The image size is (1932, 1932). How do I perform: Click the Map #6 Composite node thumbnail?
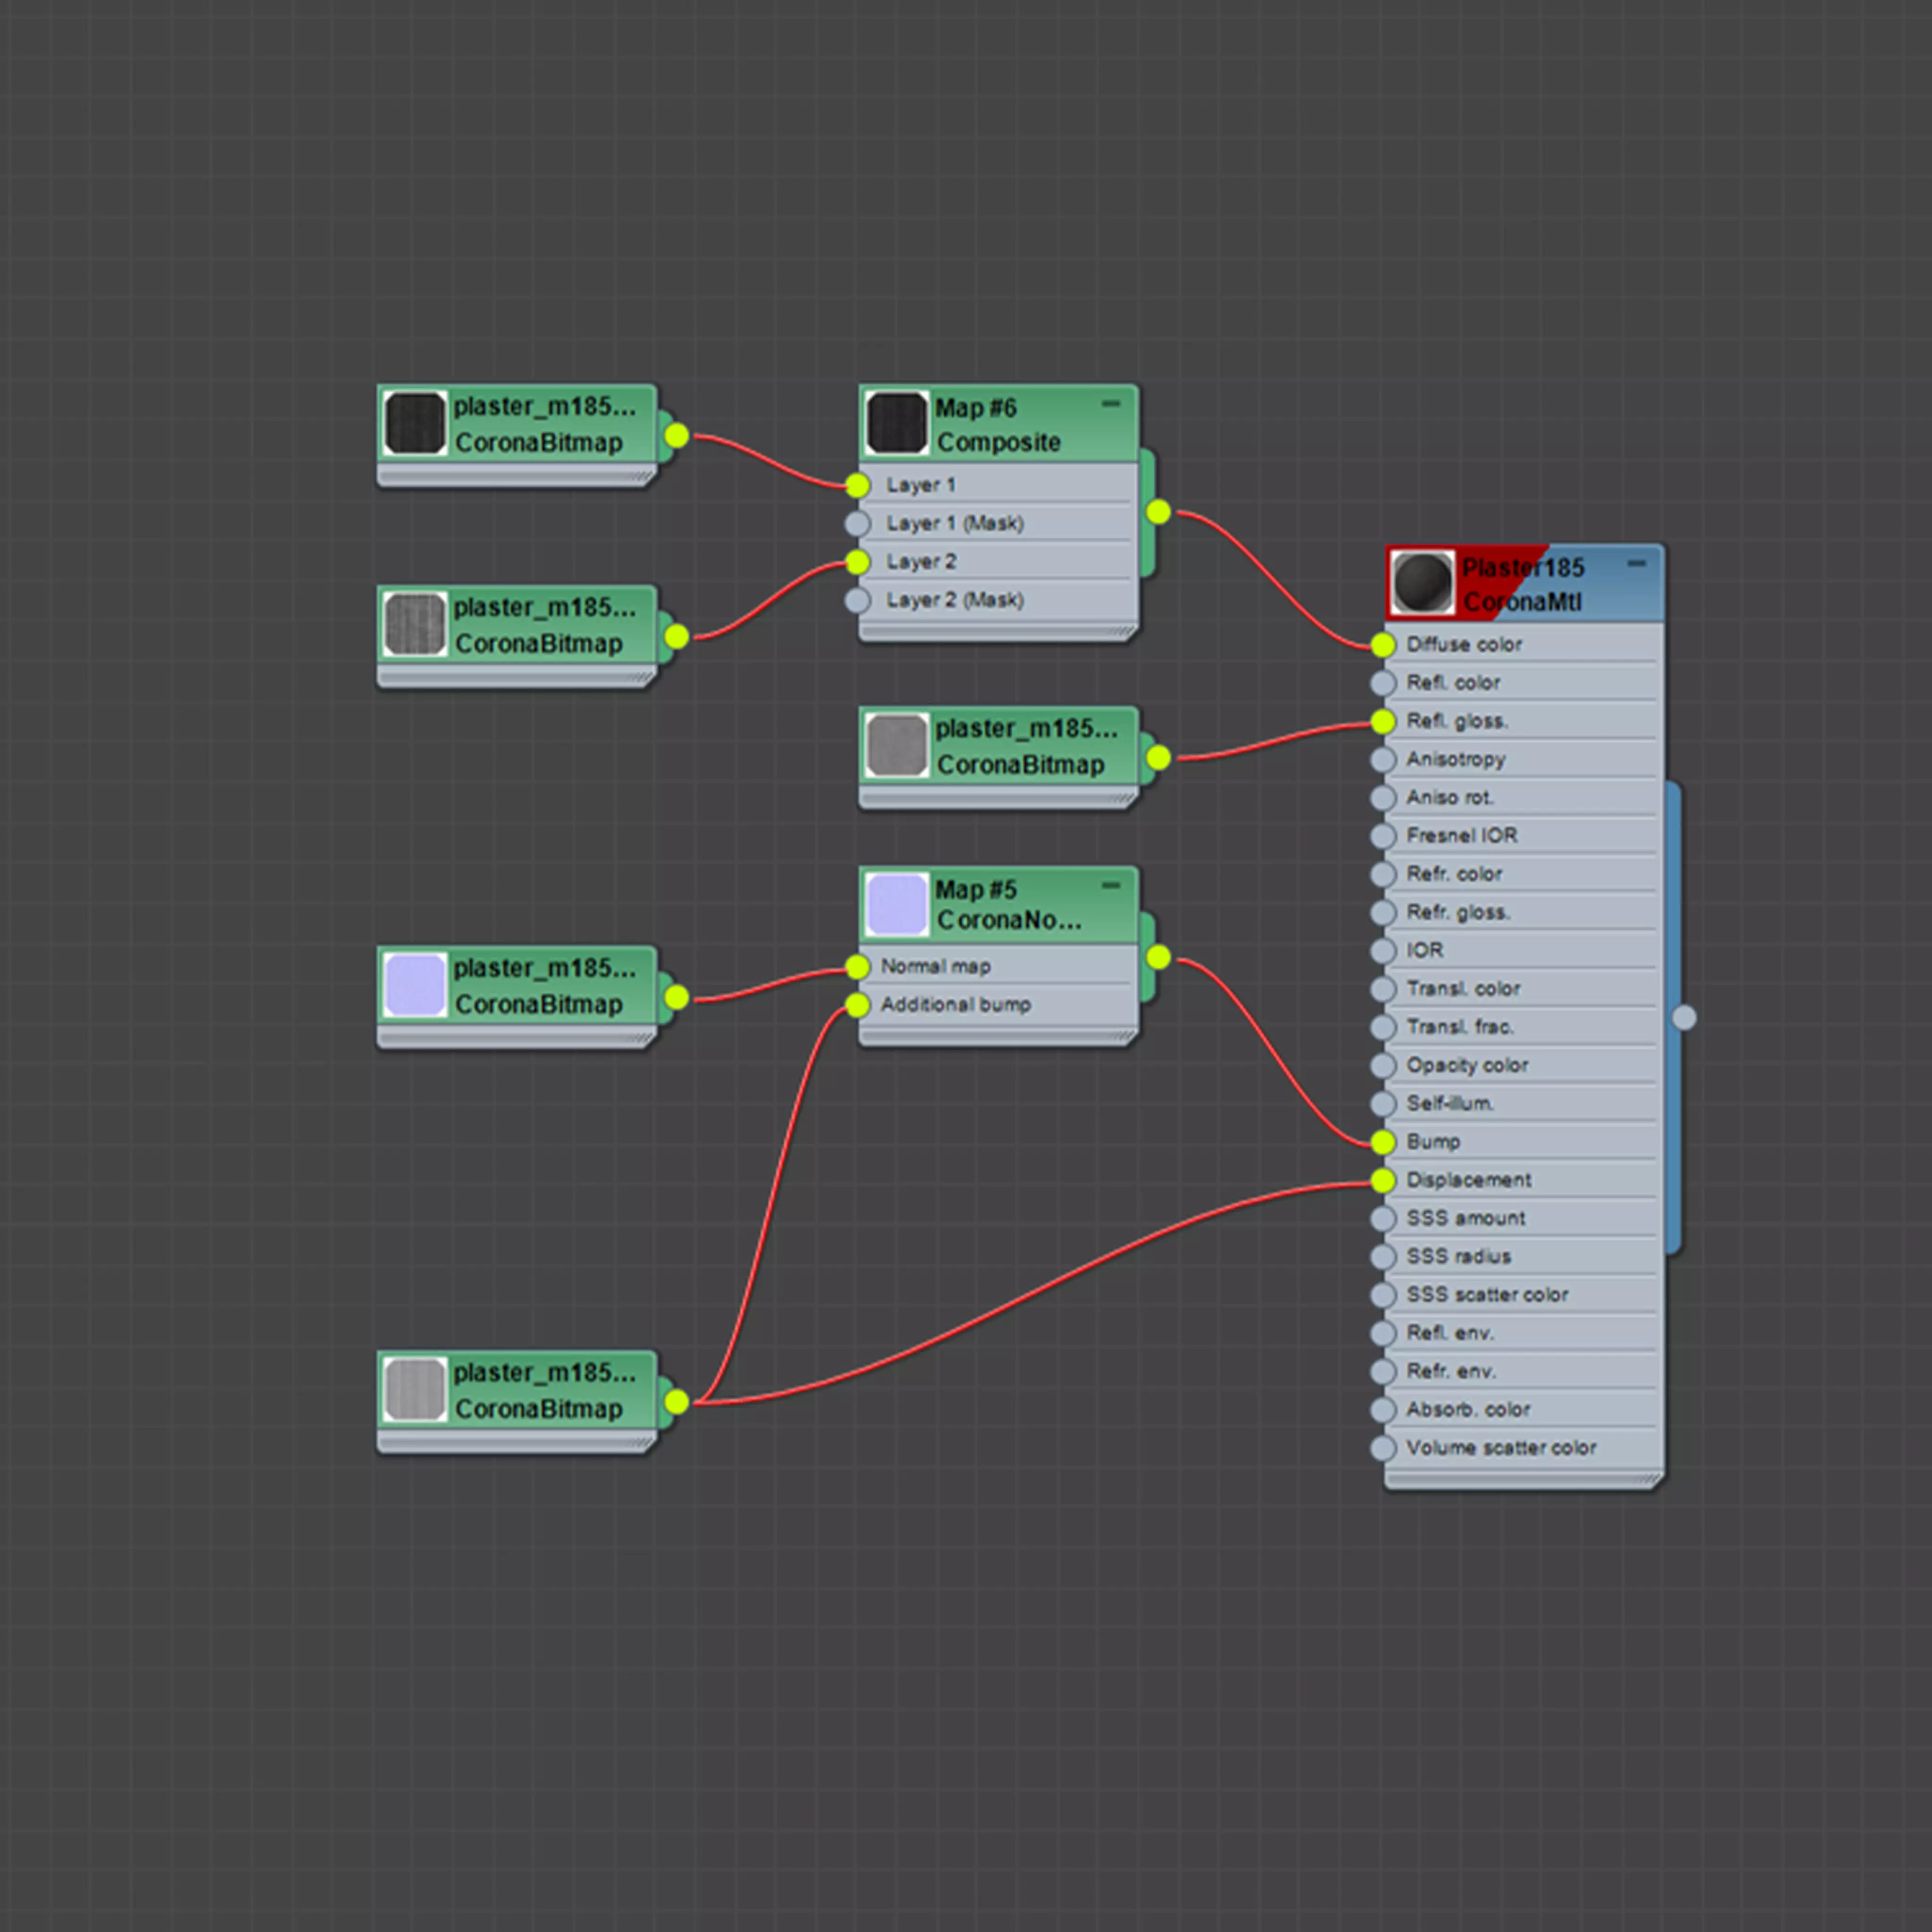pyautogui.click(x=896, y=423)
